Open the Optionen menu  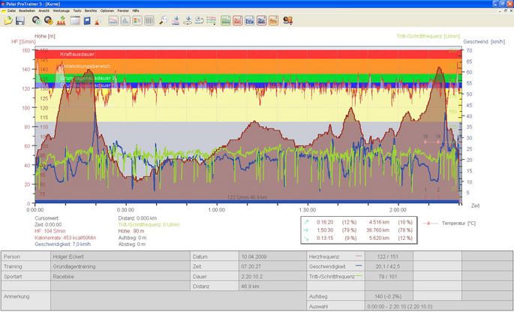pyautogui.click(x=108, y=11)
